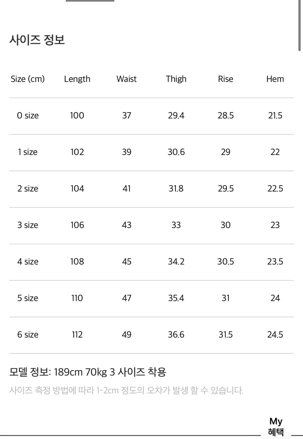Select the 4 size row label
This screenshot has width=303, height=439.
coord(28,262)
